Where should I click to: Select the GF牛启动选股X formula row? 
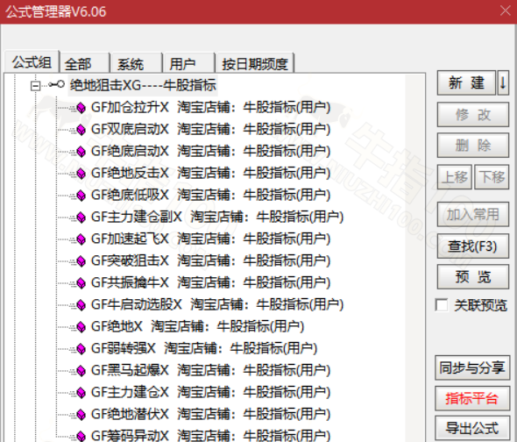pos(217,304)
